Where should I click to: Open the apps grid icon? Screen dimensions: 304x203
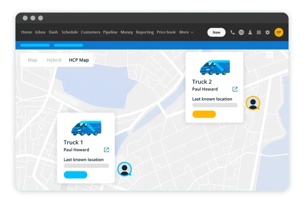(259, 32)
